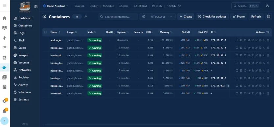Delete the hassio_dns container via its trash icon
The width and height of the screenshot is (274, 127).
pyautogui.click(x=268, y=63)
